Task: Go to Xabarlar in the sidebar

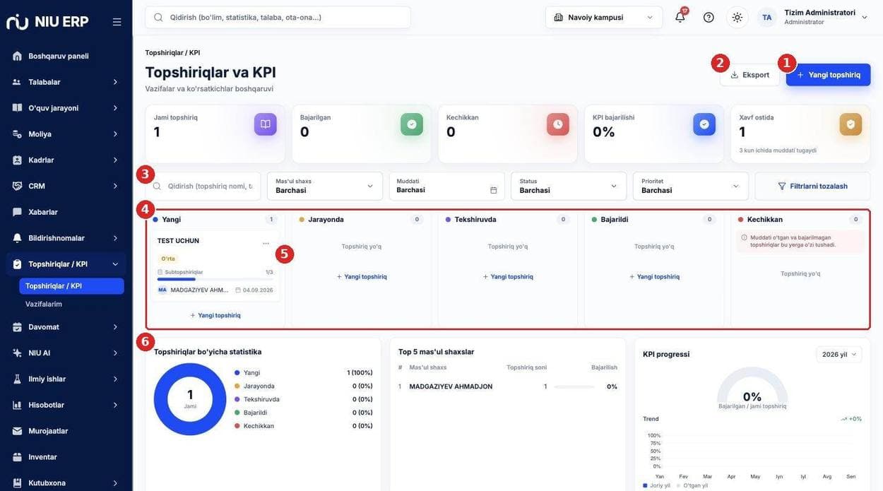Action: pyautogui.click(x=66, y=212)
